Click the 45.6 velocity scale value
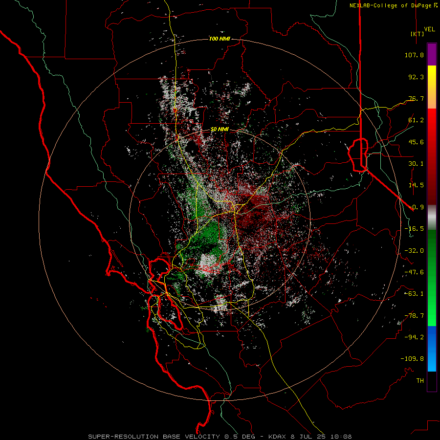 click(416, 142)
